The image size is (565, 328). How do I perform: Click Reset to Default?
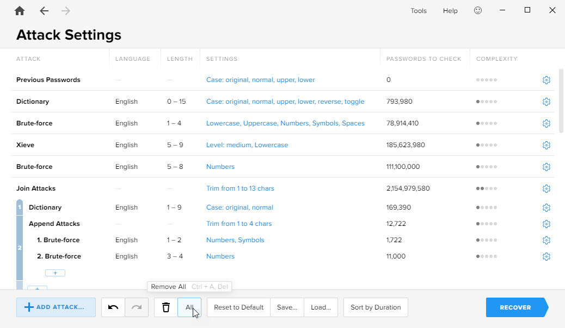[x=238, y=307]
